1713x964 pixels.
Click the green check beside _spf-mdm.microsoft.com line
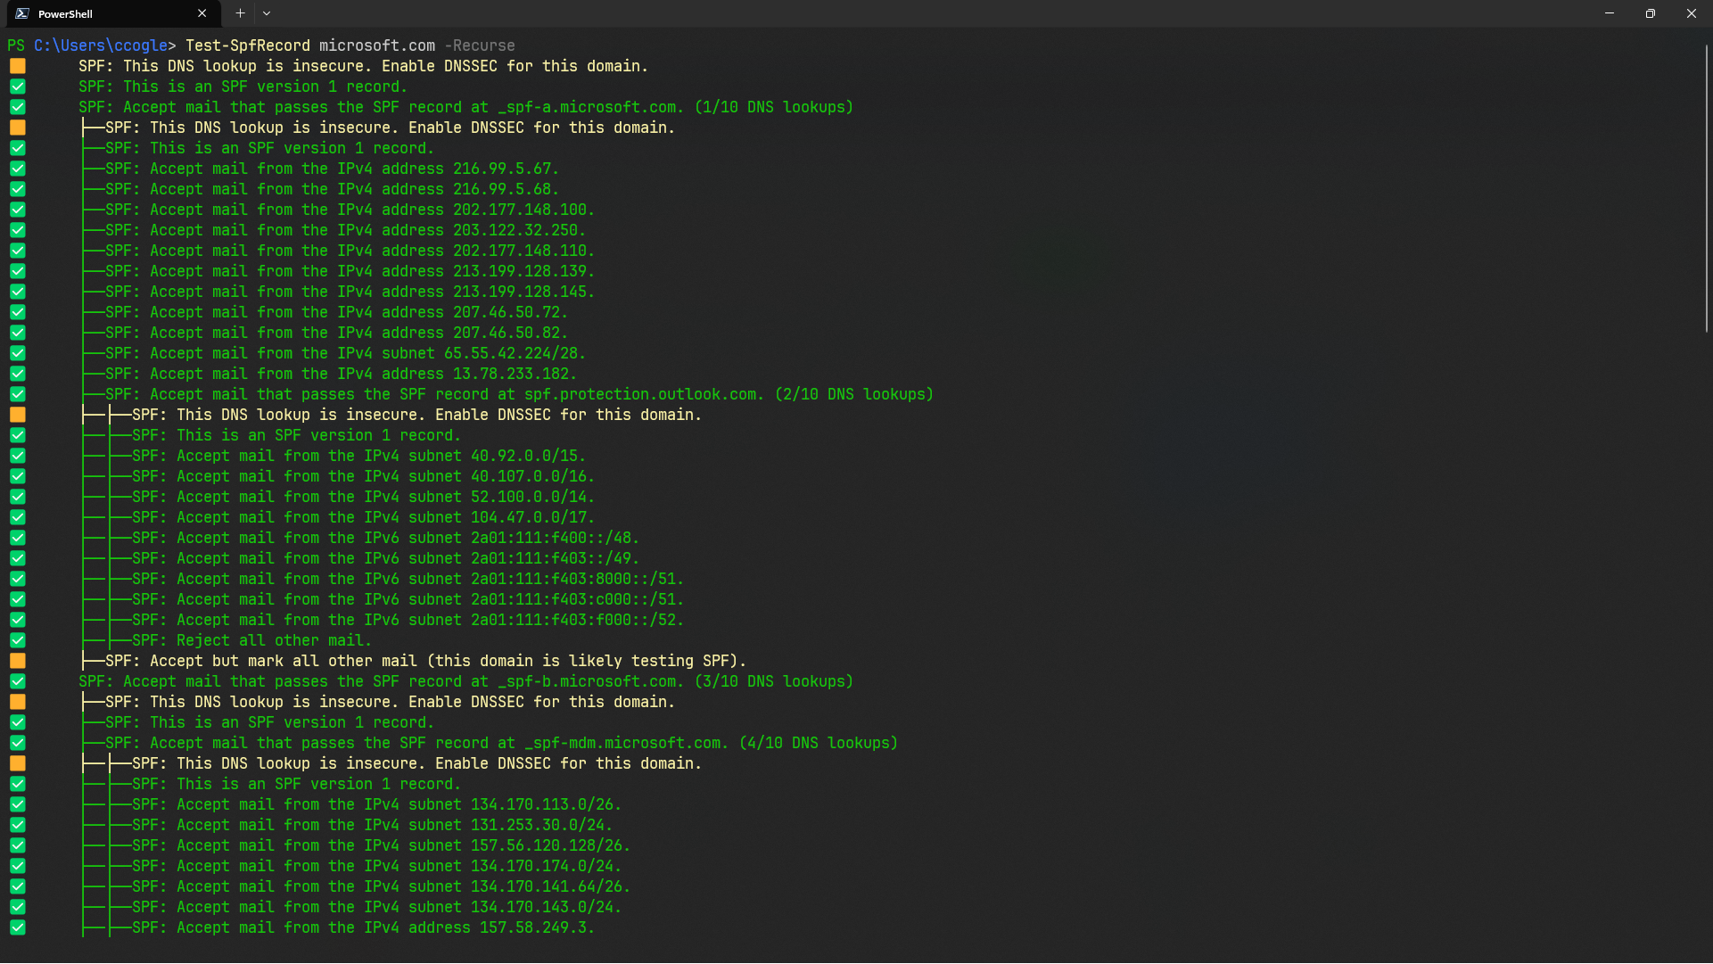click(x=18, y=743)
